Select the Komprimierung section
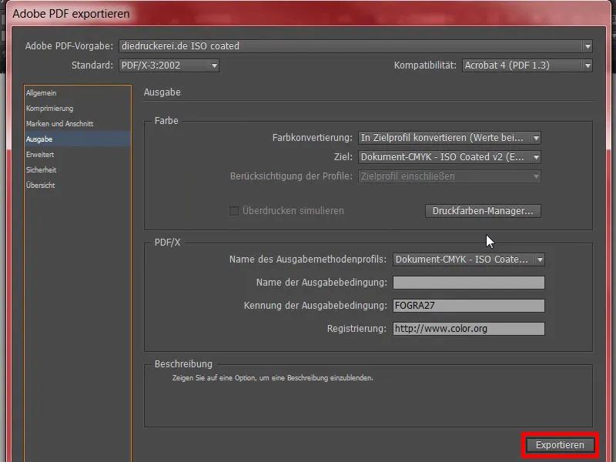This screenshot has width=616, height=462. [78, 109]
